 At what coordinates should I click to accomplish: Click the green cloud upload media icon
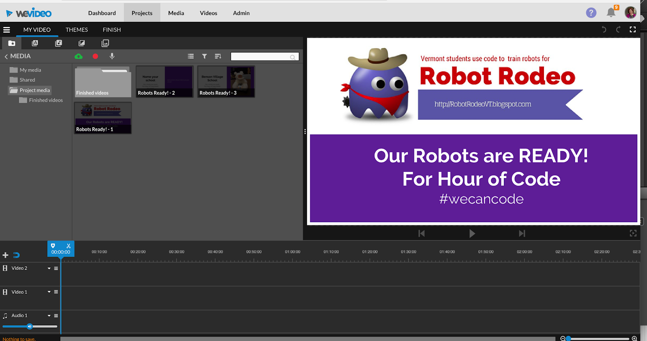[x=78, y=56]
